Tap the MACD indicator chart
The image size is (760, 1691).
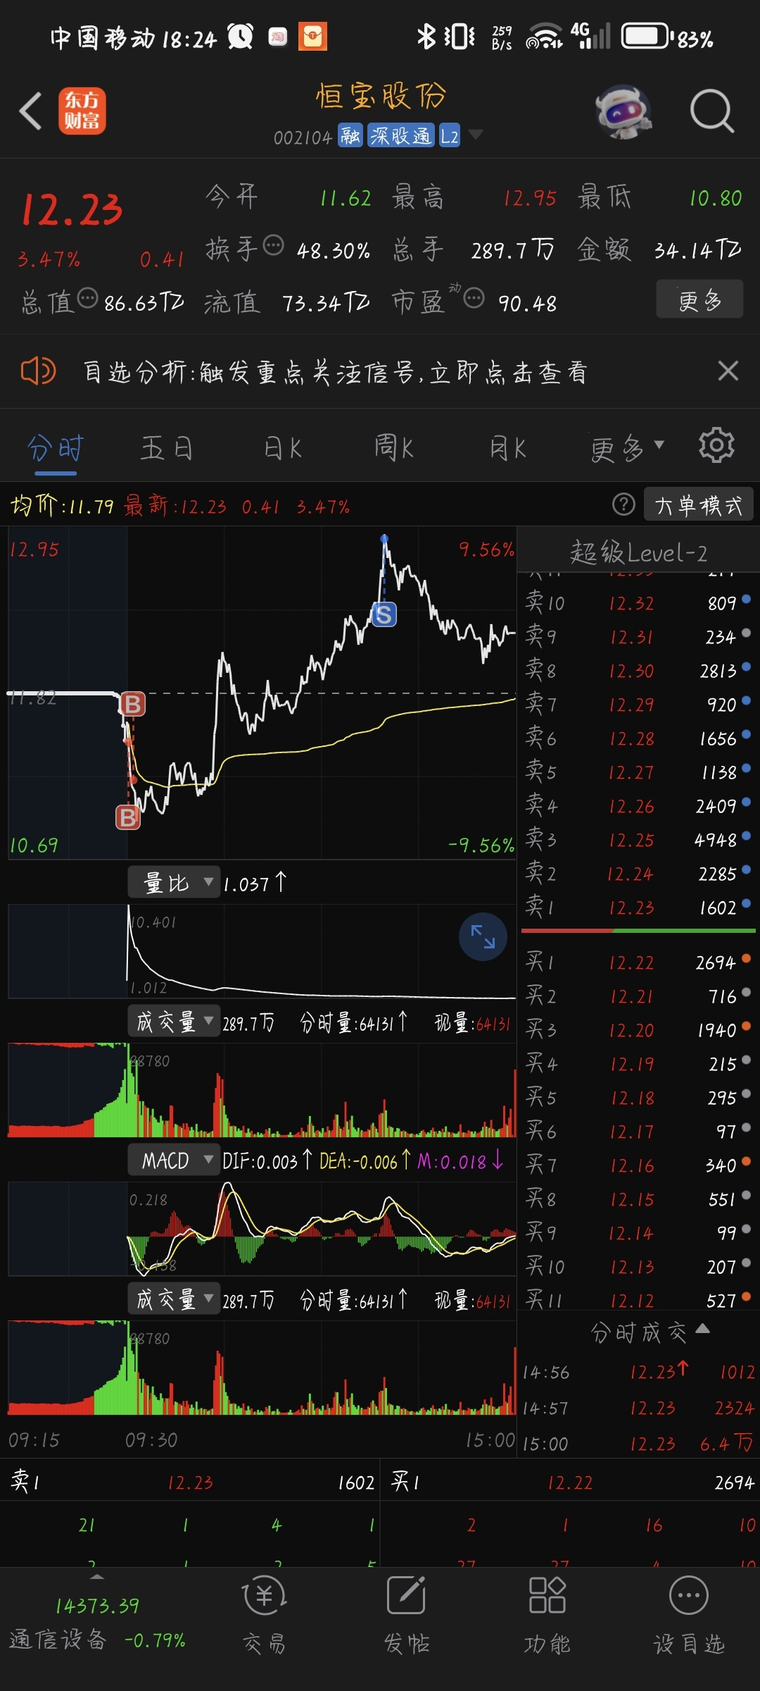tap(262, 1228)
